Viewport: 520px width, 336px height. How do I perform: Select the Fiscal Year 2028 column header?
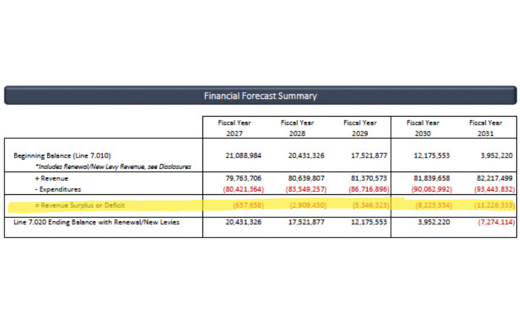297,128
